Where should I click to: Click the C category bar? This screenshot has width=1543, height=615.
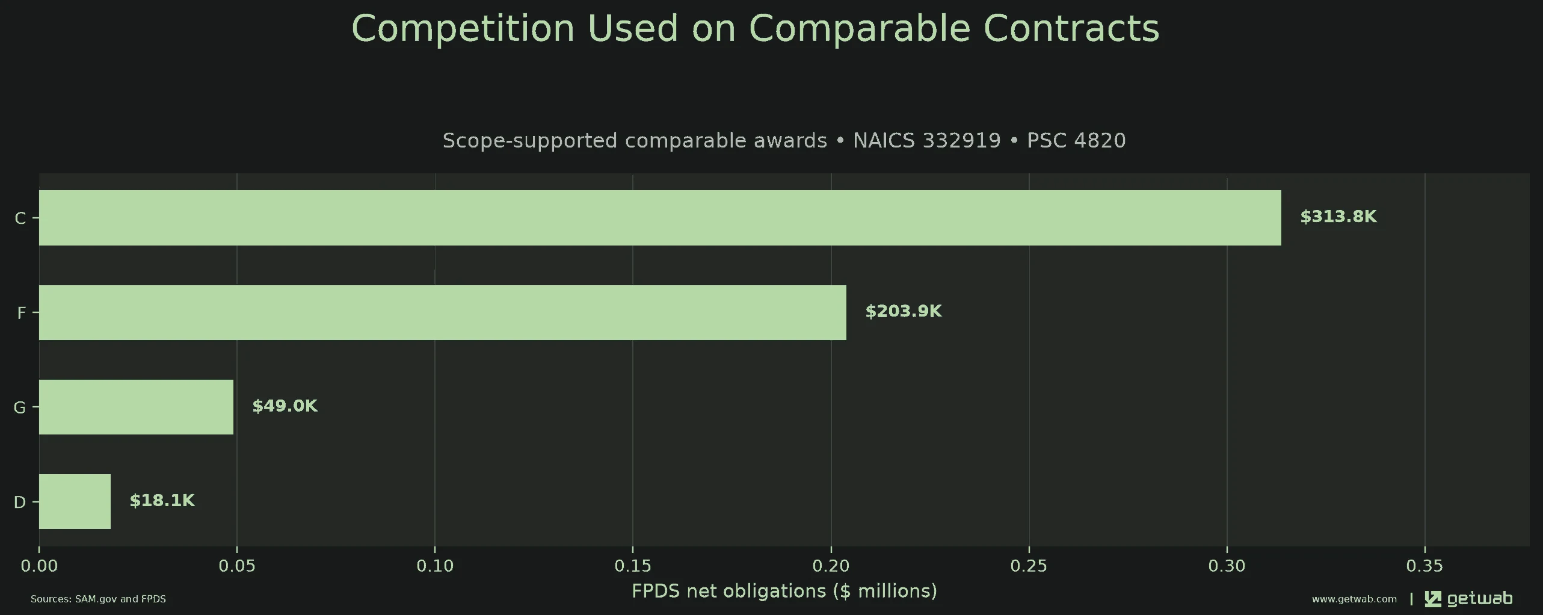pos(660,218)
